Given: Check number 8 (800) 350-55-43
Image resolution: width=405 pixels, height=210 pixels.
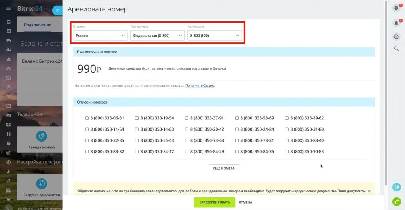Looking at the screenshot, I should tap(137, 141).
